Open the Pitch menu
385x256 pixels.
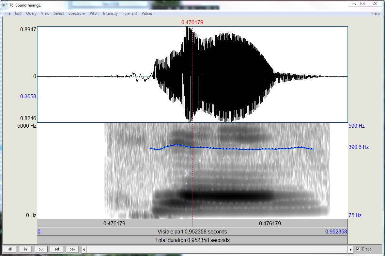(94, 13)
